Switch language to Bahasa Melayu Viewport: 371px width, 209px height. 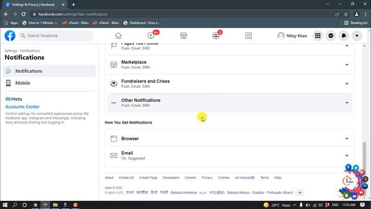click(x=238, y=193)
